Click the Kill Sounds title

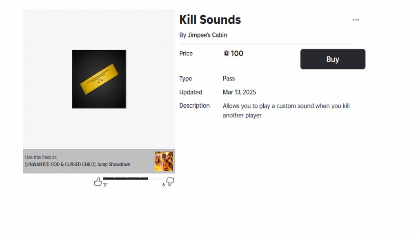coord(210,19)
